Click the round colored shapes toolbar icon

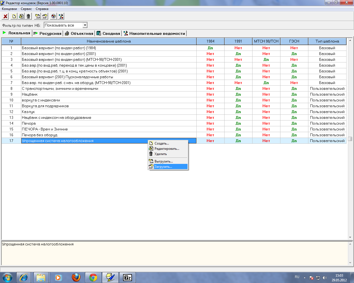pyautogui.click(x=54, y=16)
